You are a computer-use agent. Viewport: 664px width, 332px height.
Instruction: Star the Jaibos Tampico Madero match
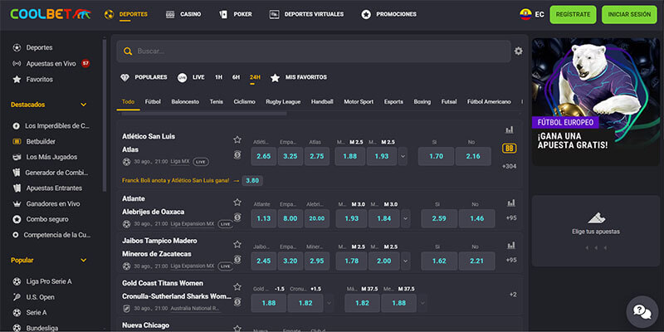[237, 244]
